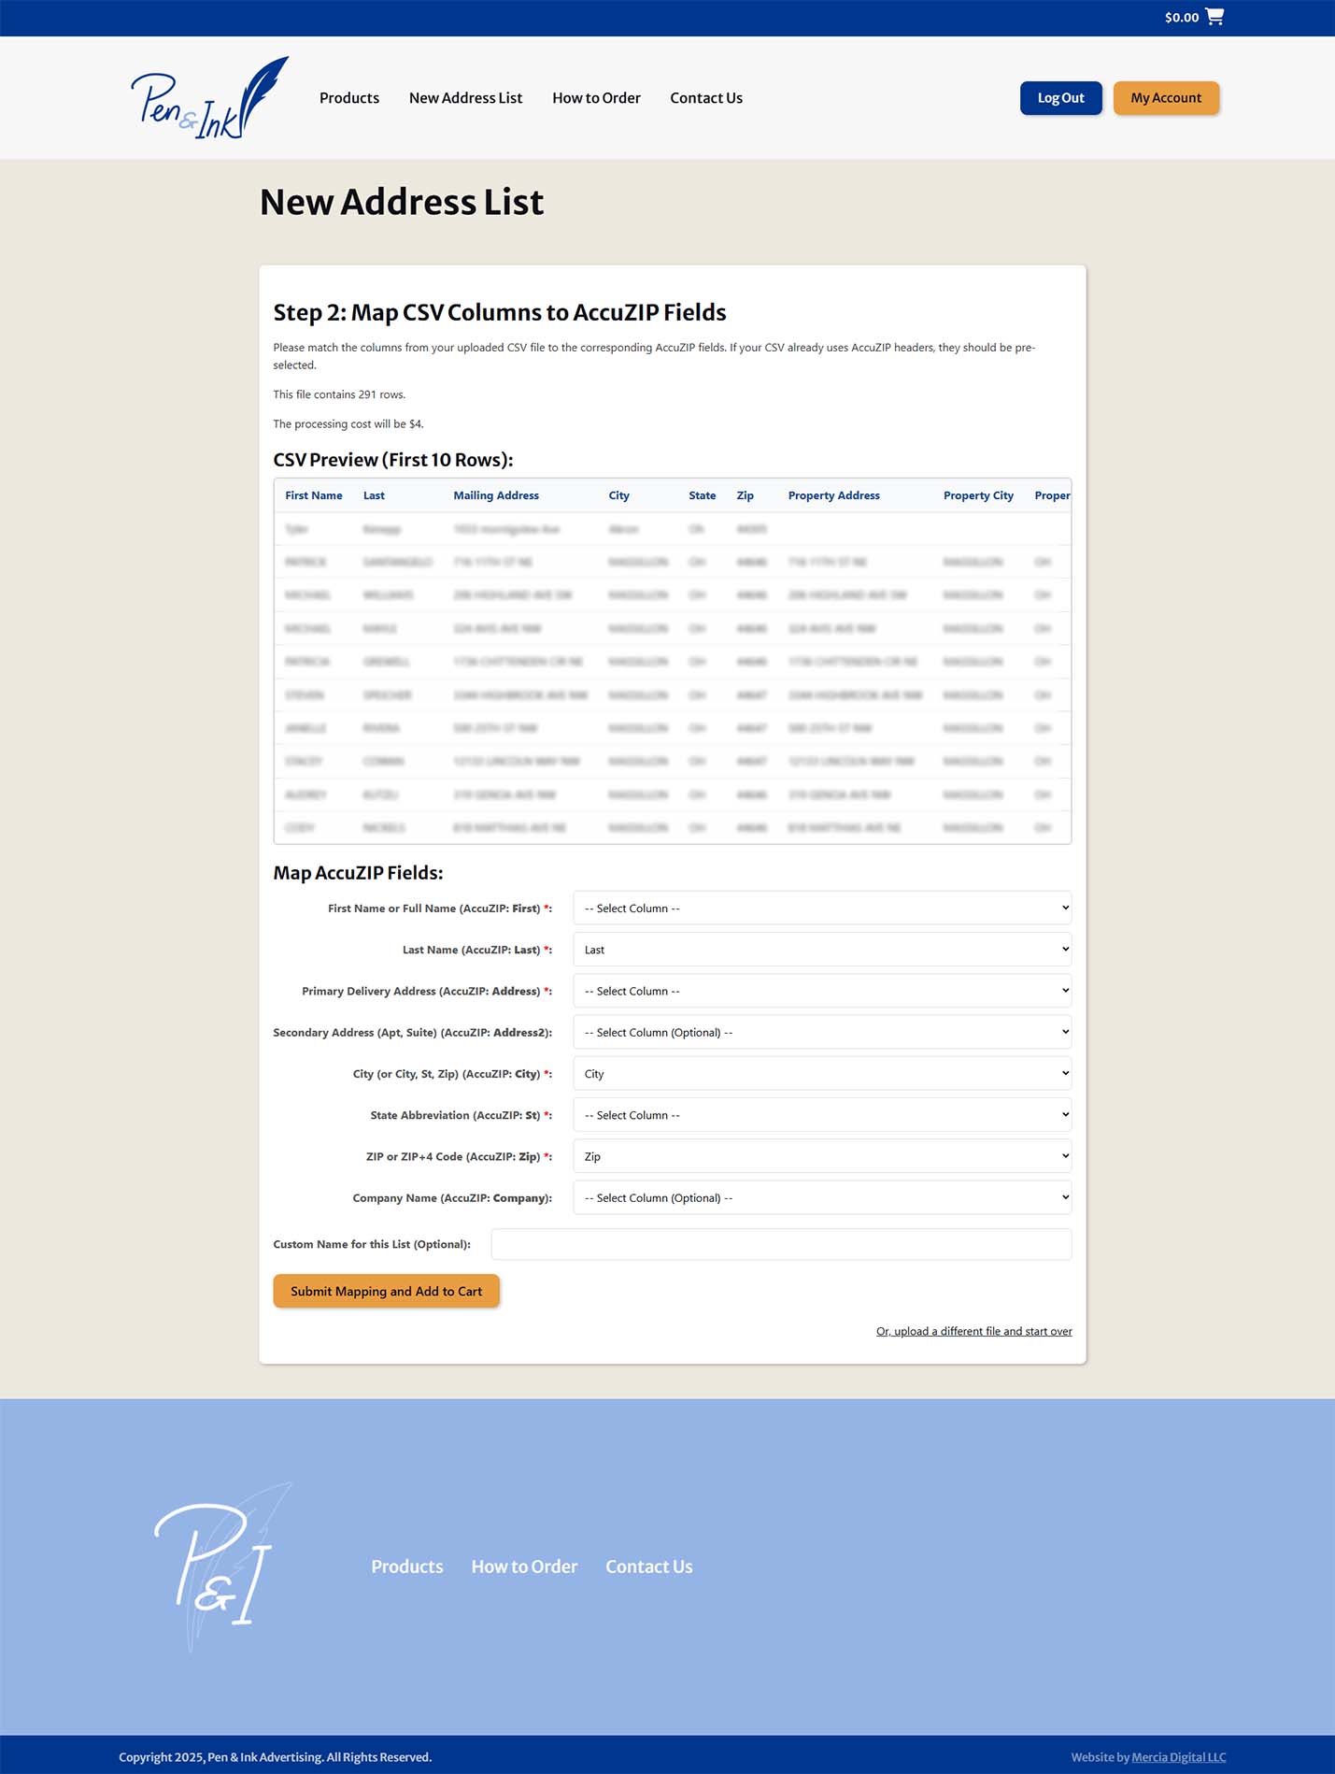
Task: Select State Abbreviation column dropdown
Action: click(x=822, y=1115)
